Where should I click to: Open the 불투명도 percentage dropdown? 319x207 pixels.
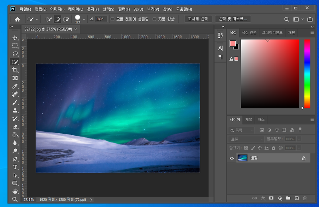point(299,139)
